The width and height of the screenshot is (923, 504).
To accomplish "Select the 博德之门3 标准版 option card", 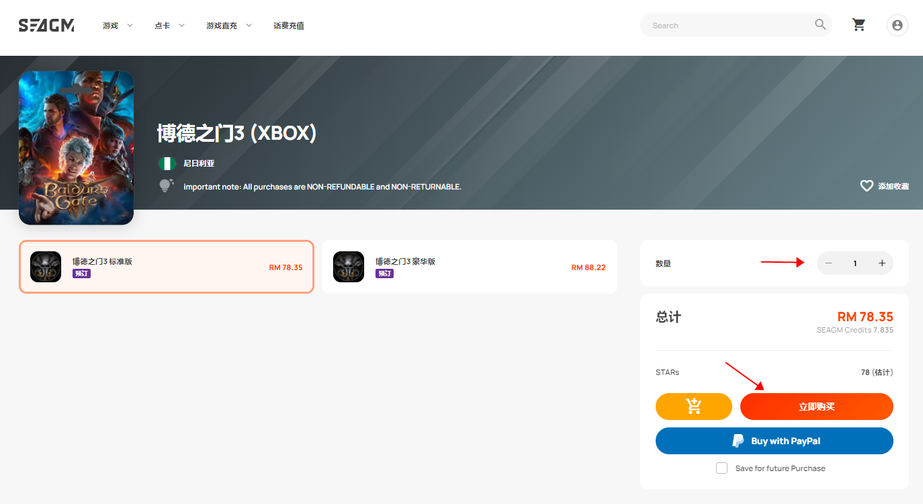I will [x=167, y=267].
